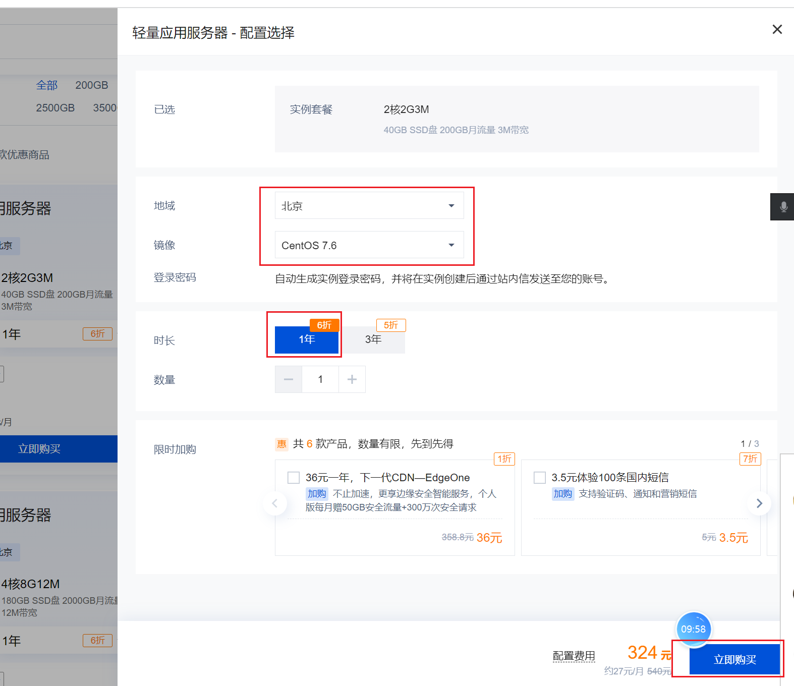Select the 200GB traffic filter
Screen dimensions: 794x686
point(91,85)
